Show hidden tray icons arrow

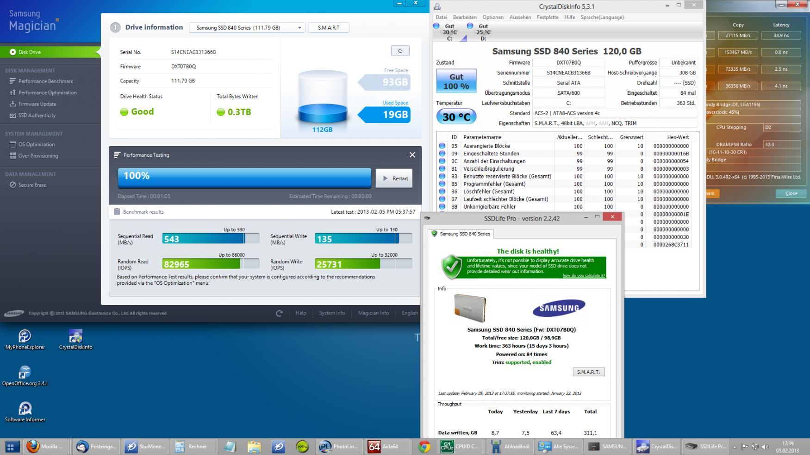tap(735, 447)
